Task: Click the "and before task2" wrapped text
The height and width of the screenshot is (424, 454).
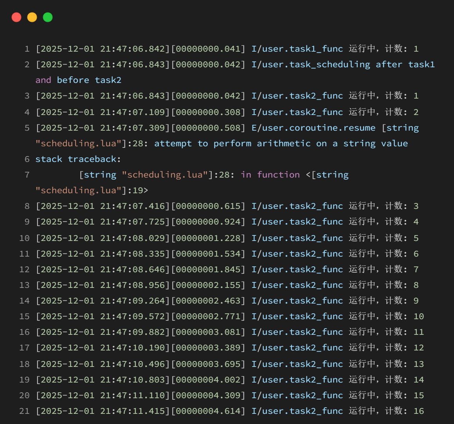Action: [x=78, y=80]
